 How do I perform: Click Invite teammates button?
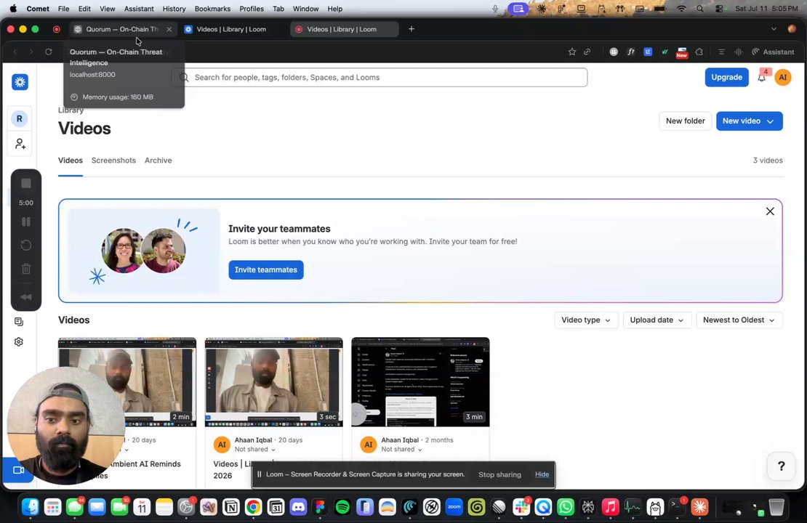[266, 269]
